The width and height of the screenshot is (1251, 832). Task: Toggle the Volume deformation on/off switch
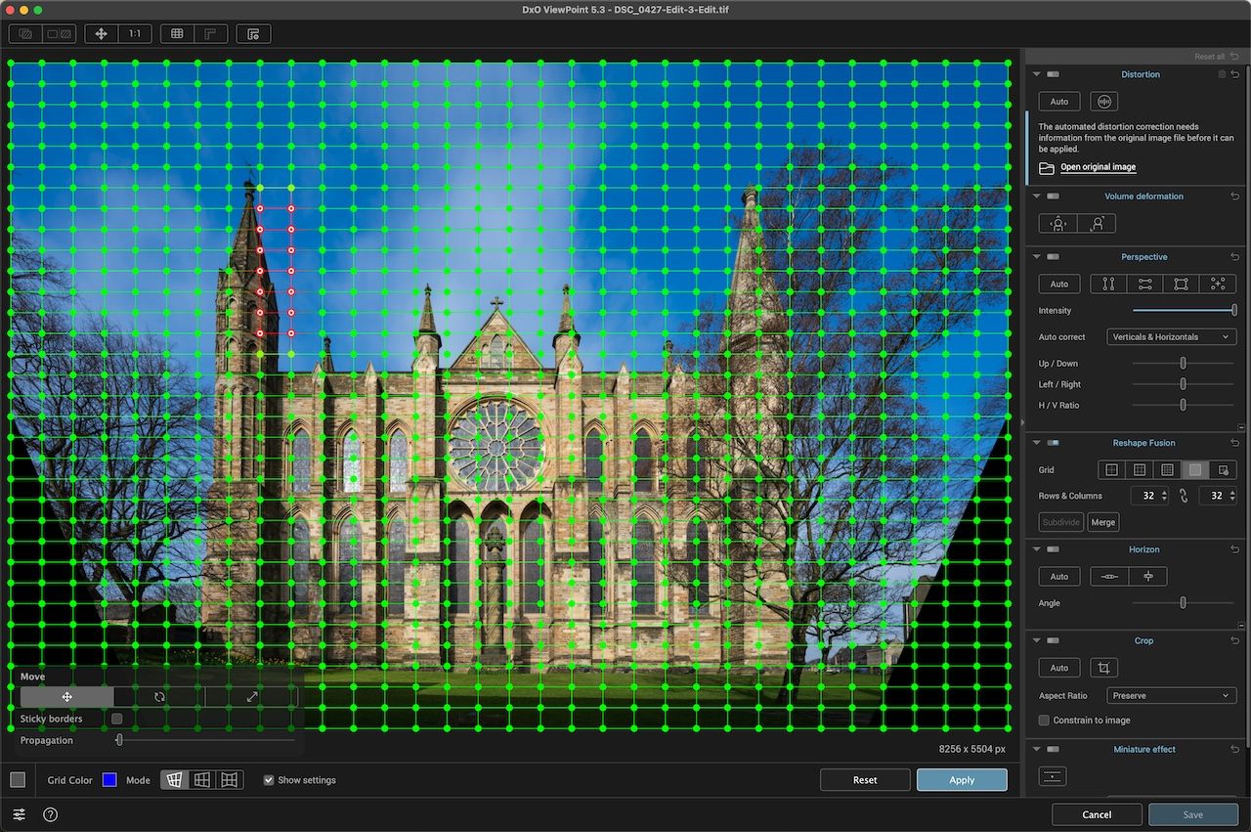coord(1053,197)
